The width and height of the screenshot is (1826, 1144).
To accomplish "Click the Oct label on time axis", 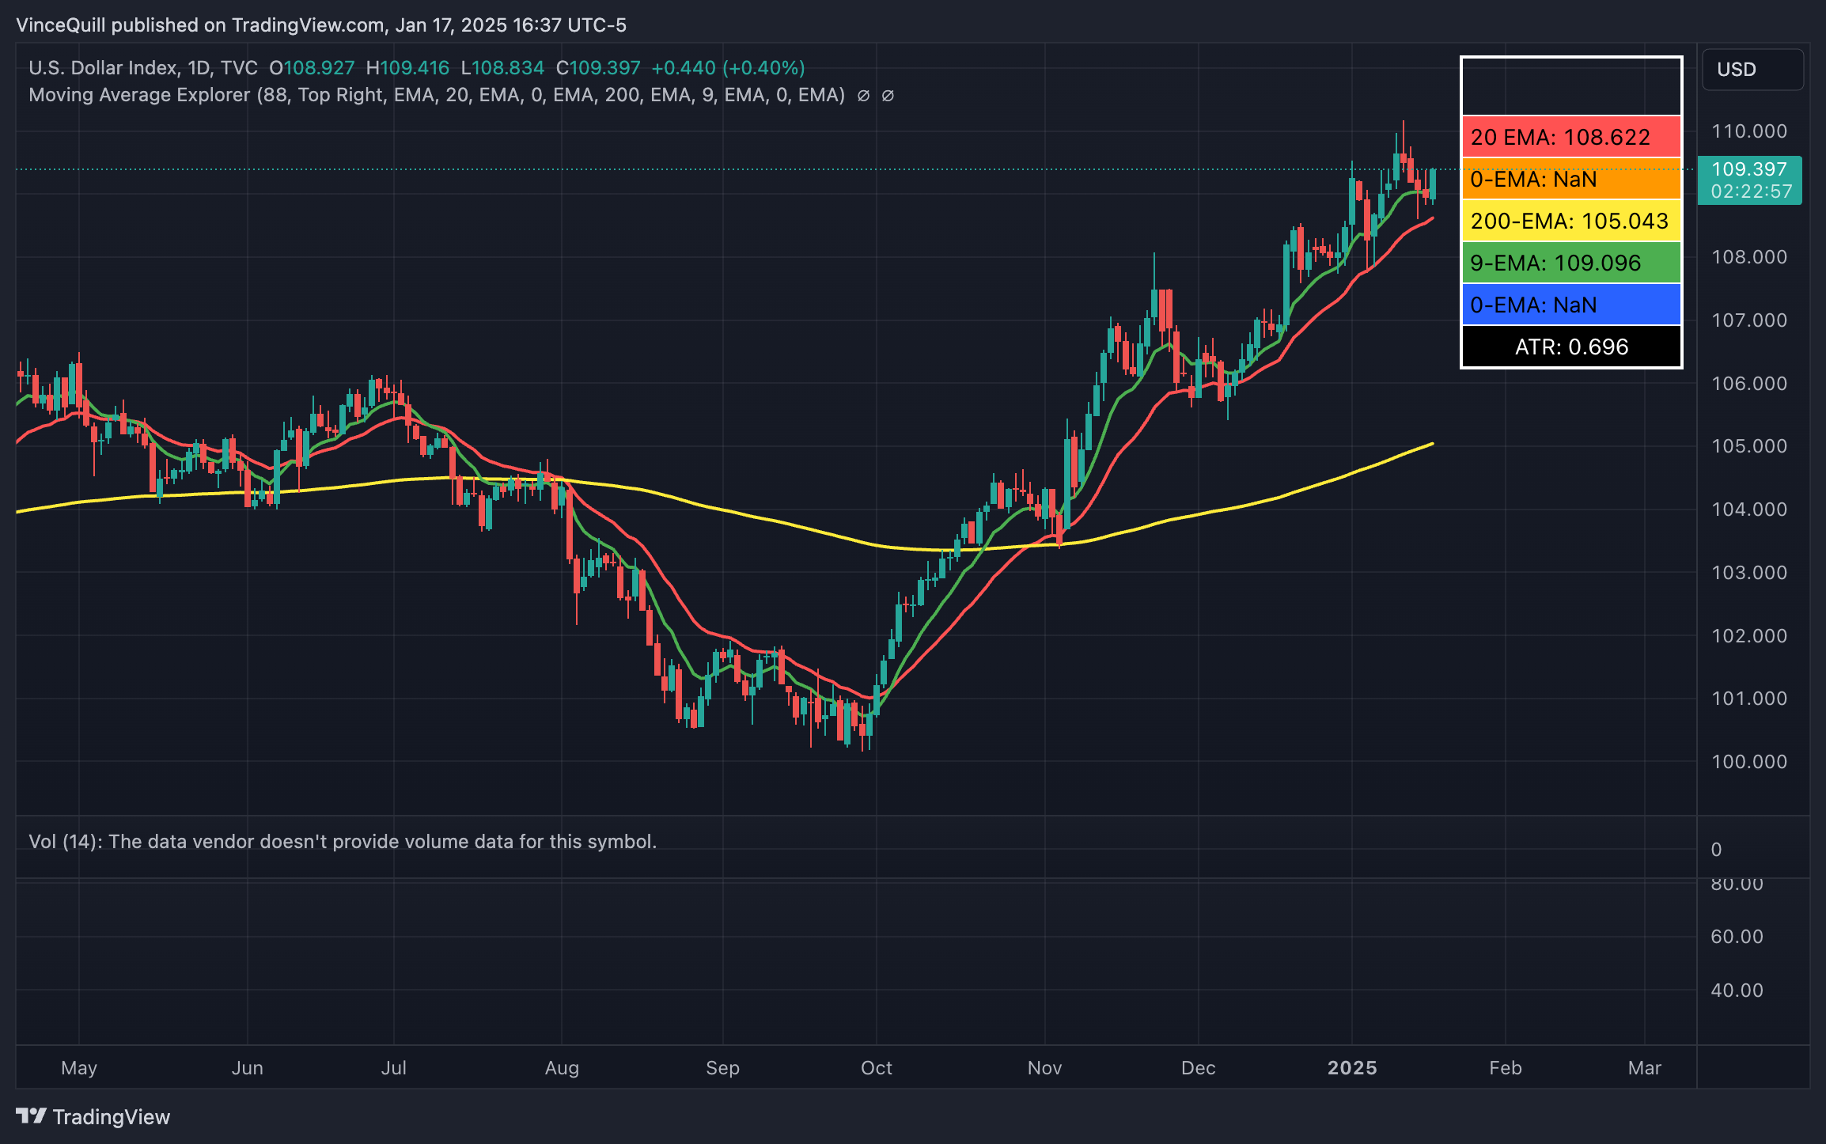I will point(876,1068).
